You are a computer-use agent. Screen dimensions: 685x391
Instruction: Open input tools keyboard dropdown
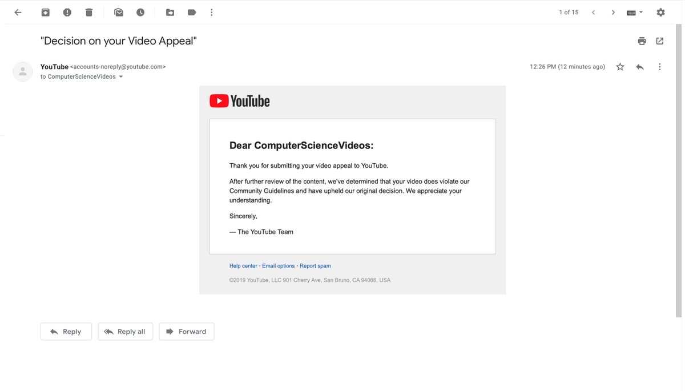635,13
